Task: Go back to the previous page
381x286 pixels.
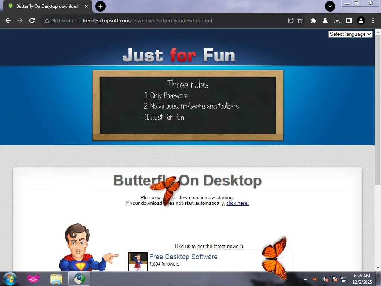Action: point(8,21)
